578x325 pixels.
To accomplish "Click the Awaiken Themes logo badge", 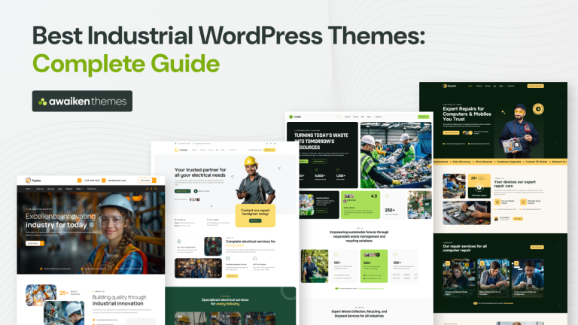I will click(x=82, y=101).
